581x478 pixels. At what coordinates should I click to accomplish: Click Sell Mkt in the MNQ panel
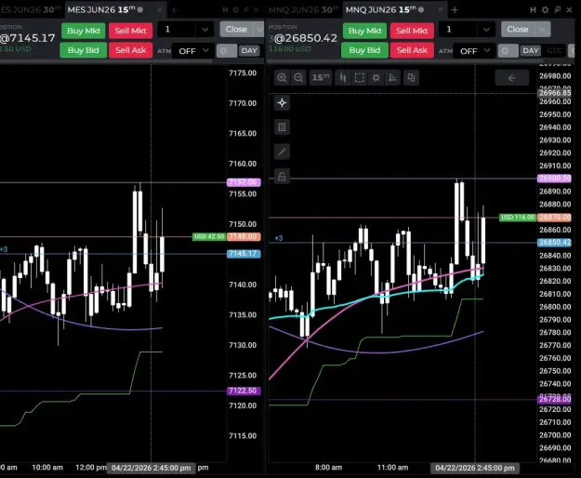coord(412,31)
